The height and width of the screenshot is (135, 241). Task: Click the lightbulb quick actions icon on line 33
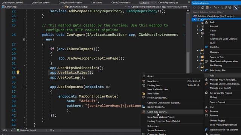click(x=18, y=72)
